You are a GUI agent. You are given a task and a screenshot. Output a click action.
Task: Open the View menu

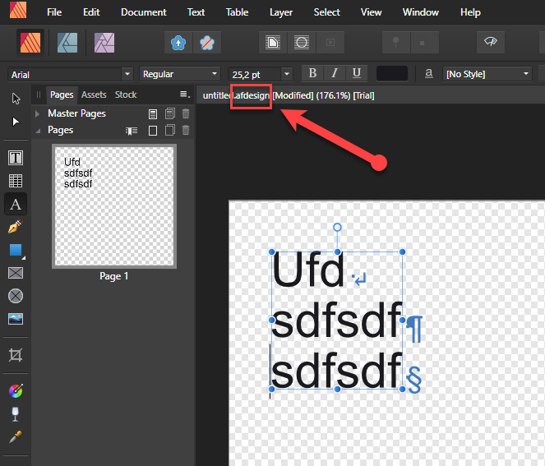coord(372,12)
